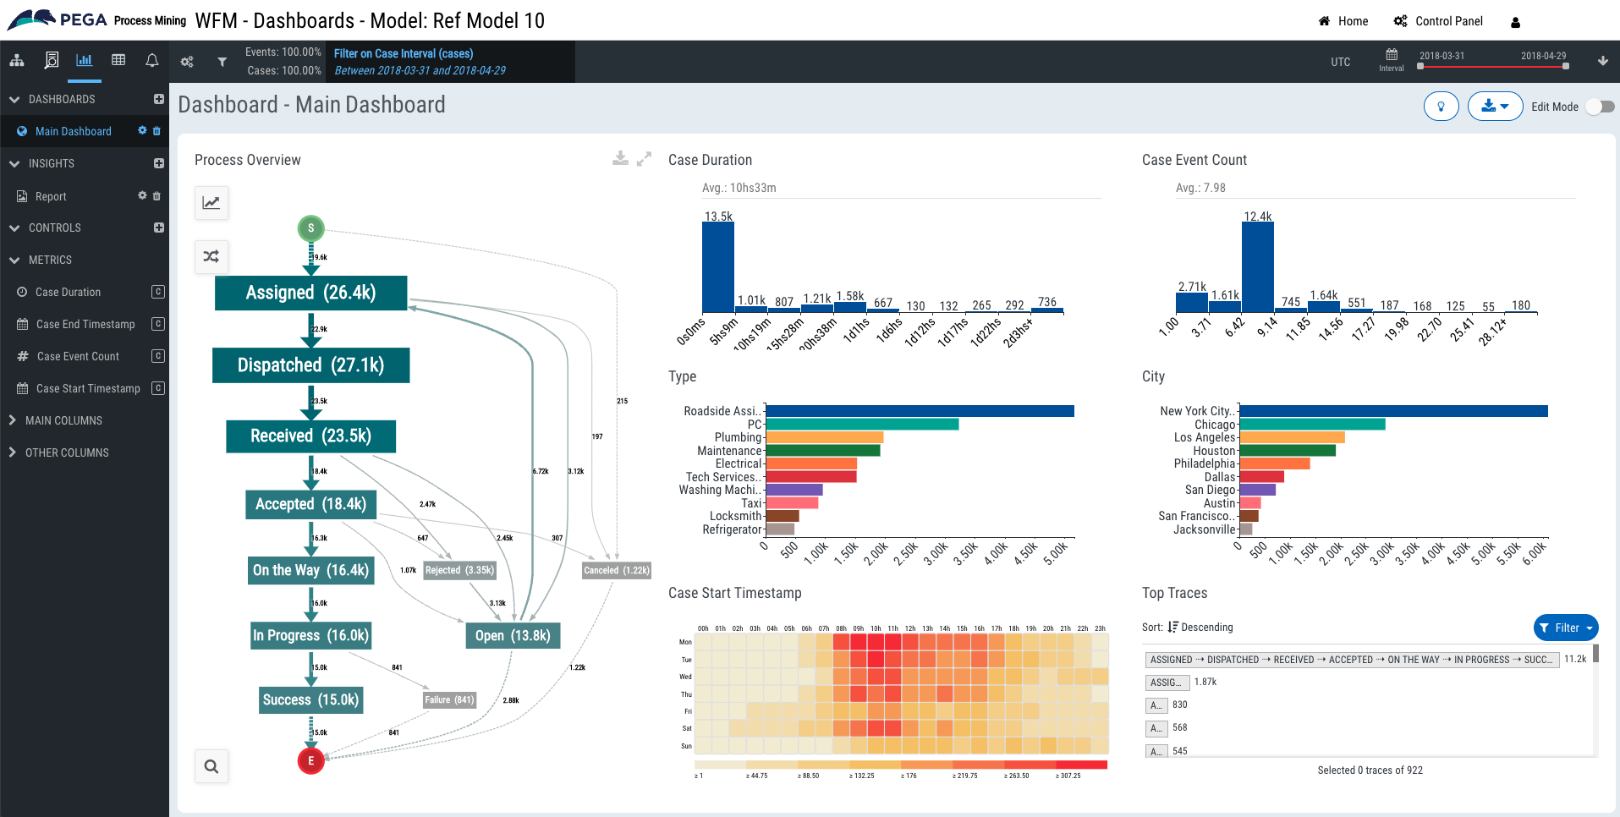
Task: Select the trend line icon beside Process Overview
Action: [x=211, y=203]
